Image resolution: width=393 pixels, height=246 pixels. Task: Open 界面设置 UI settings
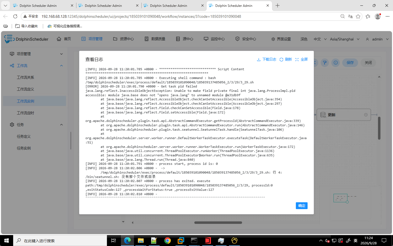point(281,39)
